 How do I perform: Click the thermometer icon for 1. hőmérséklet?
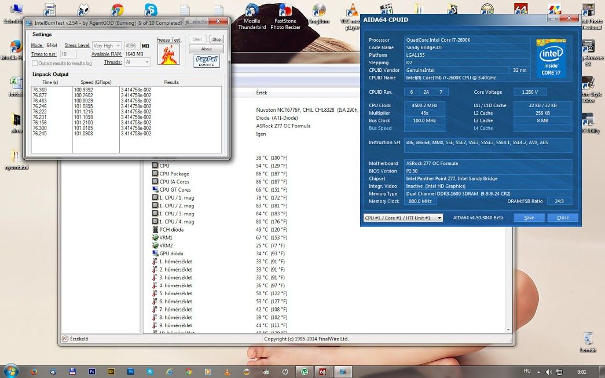155,262
